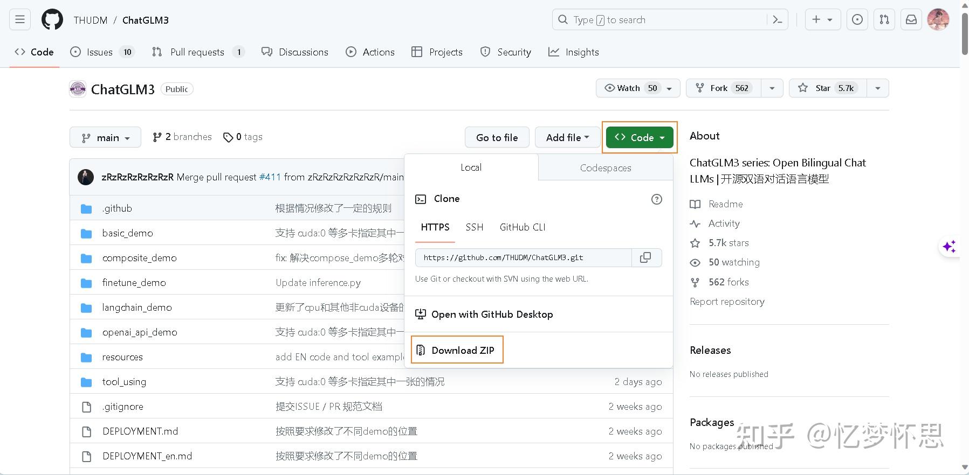Click the tool_using folder icon

pyautogui.click(x=86, y=382)
